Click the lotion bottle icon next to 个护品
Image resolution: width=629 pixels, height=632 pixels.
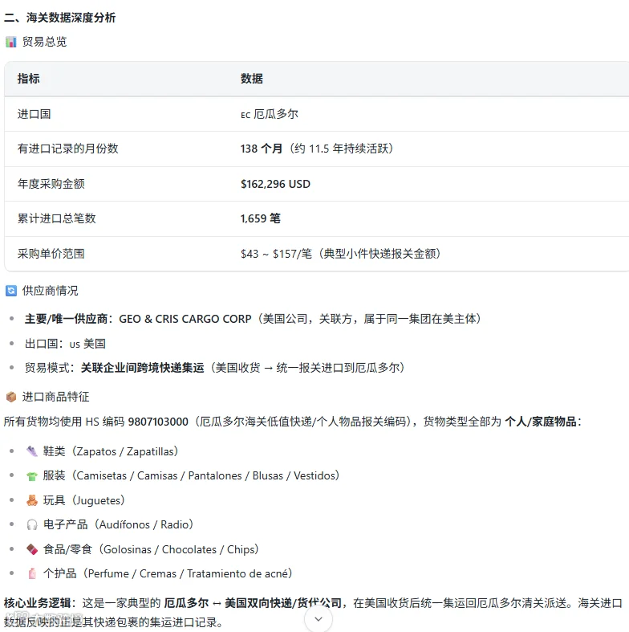pyautogui.click(x=32, y=573)
